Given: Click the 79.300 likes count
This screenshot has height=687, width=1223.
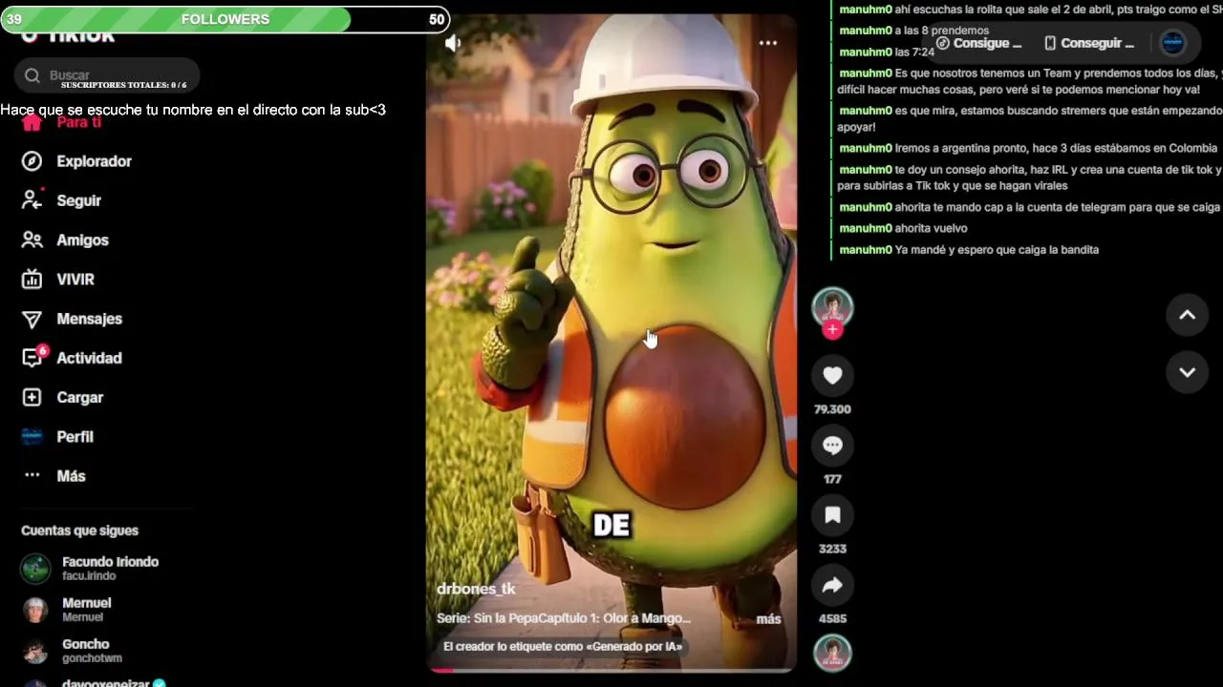Looking at the screenshot, I should click(832, 409).
